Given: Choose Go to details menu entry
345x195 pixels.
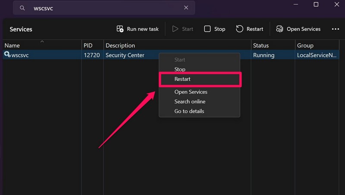Looking at the screenshot, I should tap(189, 111).
